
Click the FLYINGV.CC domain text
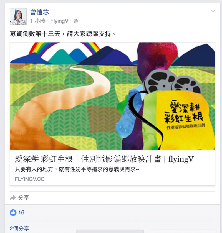click(30, 179)
